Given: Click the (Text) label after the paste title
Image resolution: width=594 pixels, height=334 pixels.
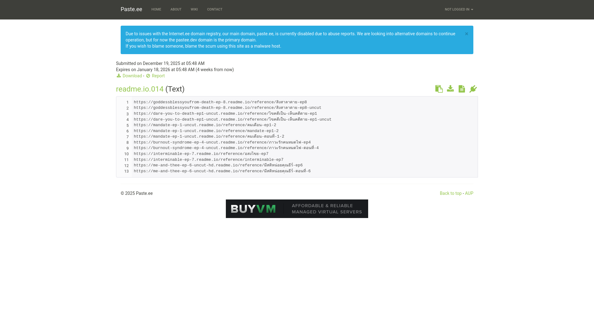Looking at the screenshot, I should [x=175, y=89].
